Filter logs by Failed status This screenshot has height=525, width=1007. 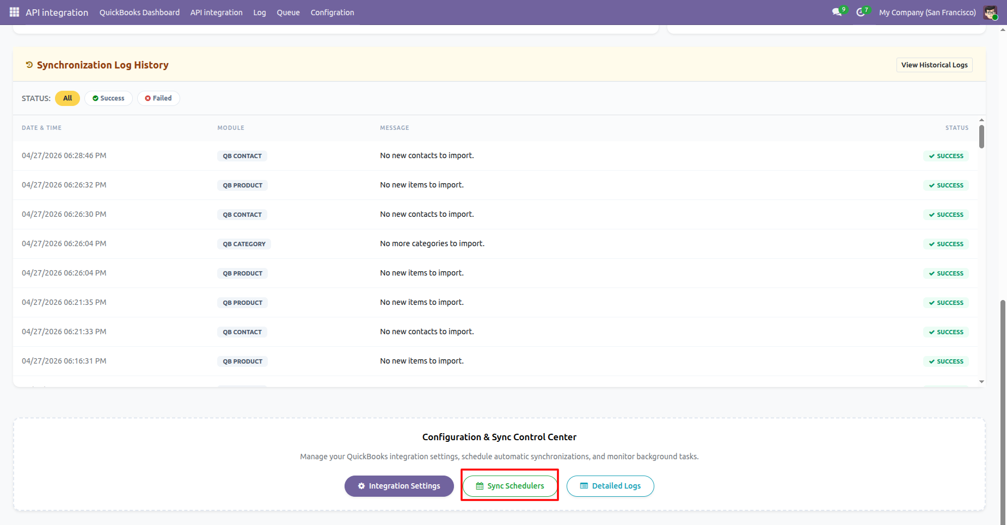click(x=158, y=98)
